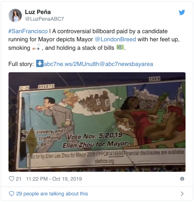The width and height of the screenshot is (194, 202).
Task: Click the speech bubble reply icon
Action: click(x=12, y=194)
